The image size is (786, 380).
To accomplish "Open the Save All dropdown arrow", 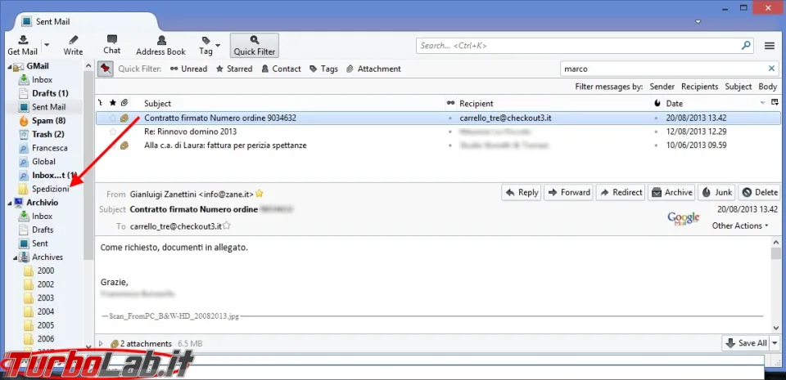I will coord(775,343).
